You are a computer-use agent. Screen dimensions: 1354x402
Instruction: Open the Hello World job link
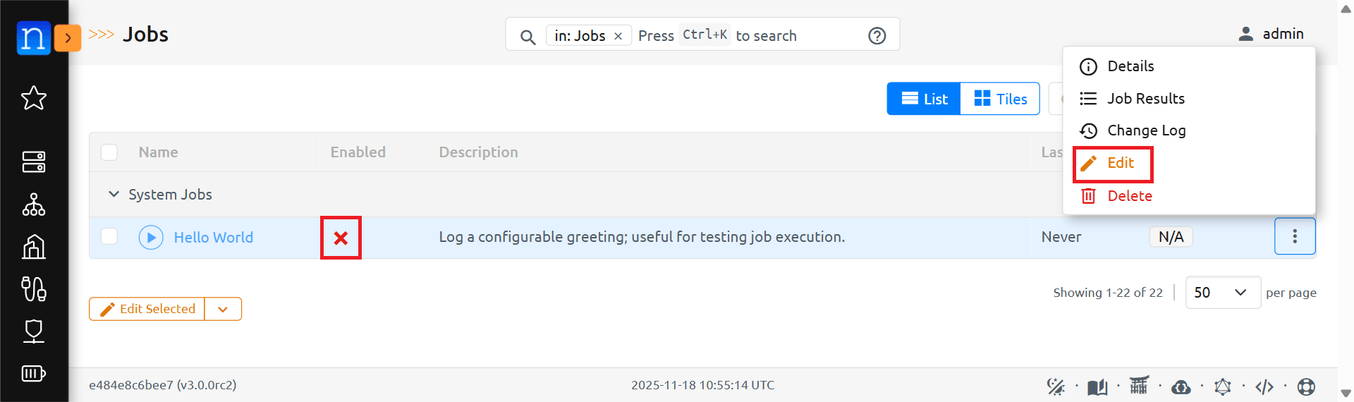pos(213,238)
